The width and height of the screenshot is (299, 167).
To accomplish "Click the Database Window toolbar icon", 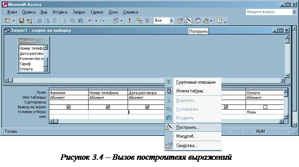I will [197, 21].
